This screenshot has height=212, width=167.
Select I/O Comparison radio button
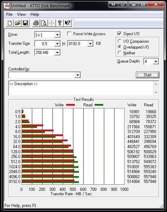coord(119,41)
